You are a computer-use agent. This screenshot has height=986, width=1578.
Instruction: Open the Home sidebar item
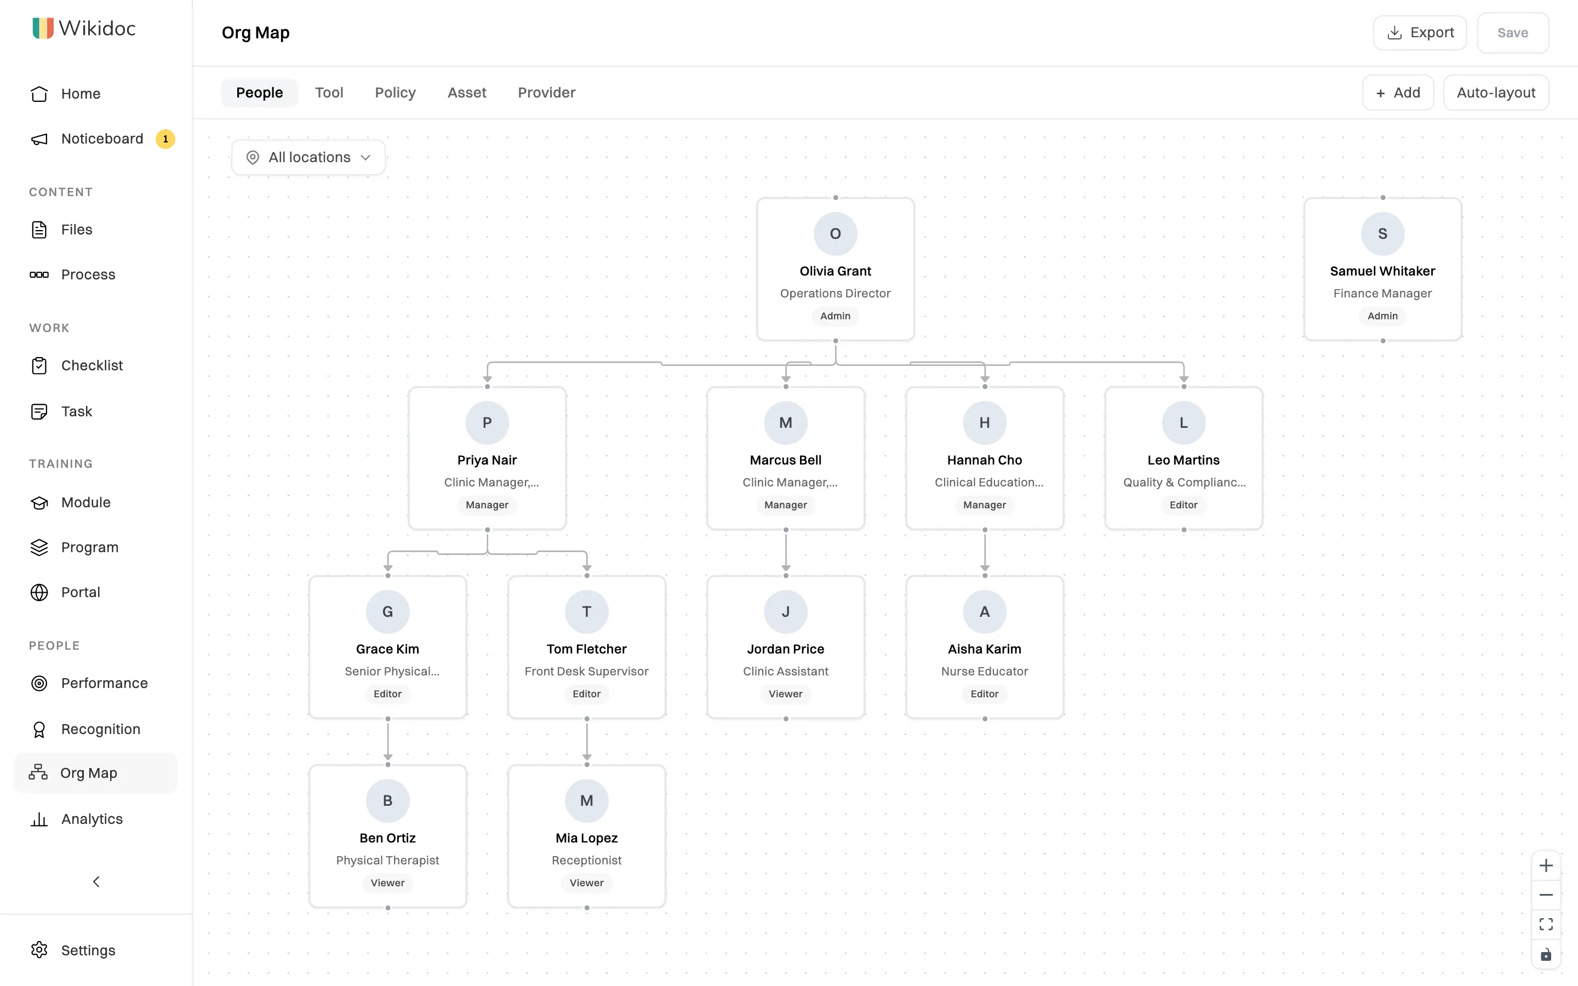(95, 94)
